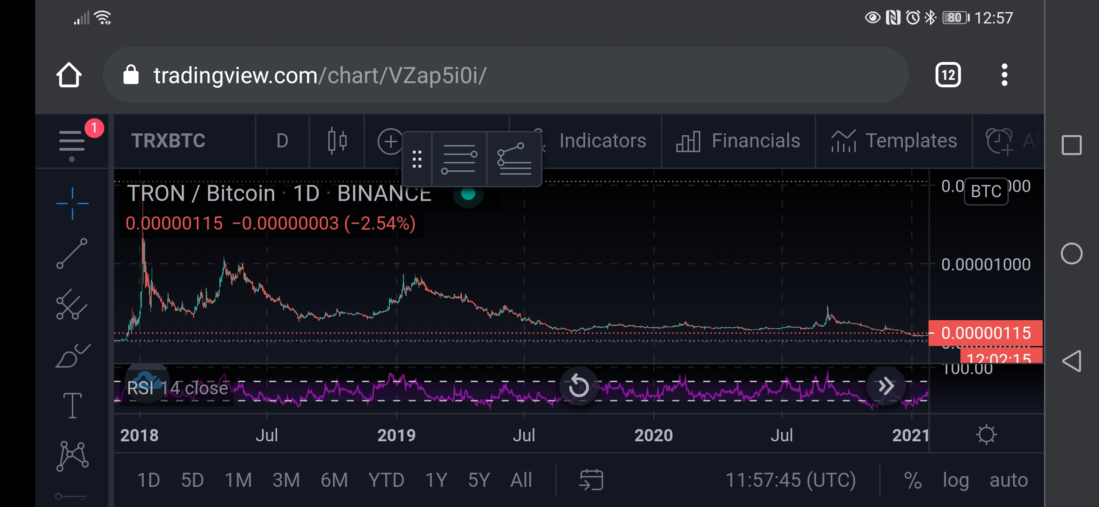Tap the 2019 label on the time axis
The image size is (1099, 507).
(396, 435)
